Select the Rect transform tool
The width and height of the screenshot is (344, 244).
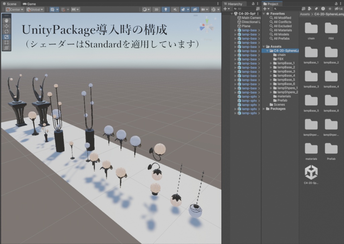coord(7,43)
